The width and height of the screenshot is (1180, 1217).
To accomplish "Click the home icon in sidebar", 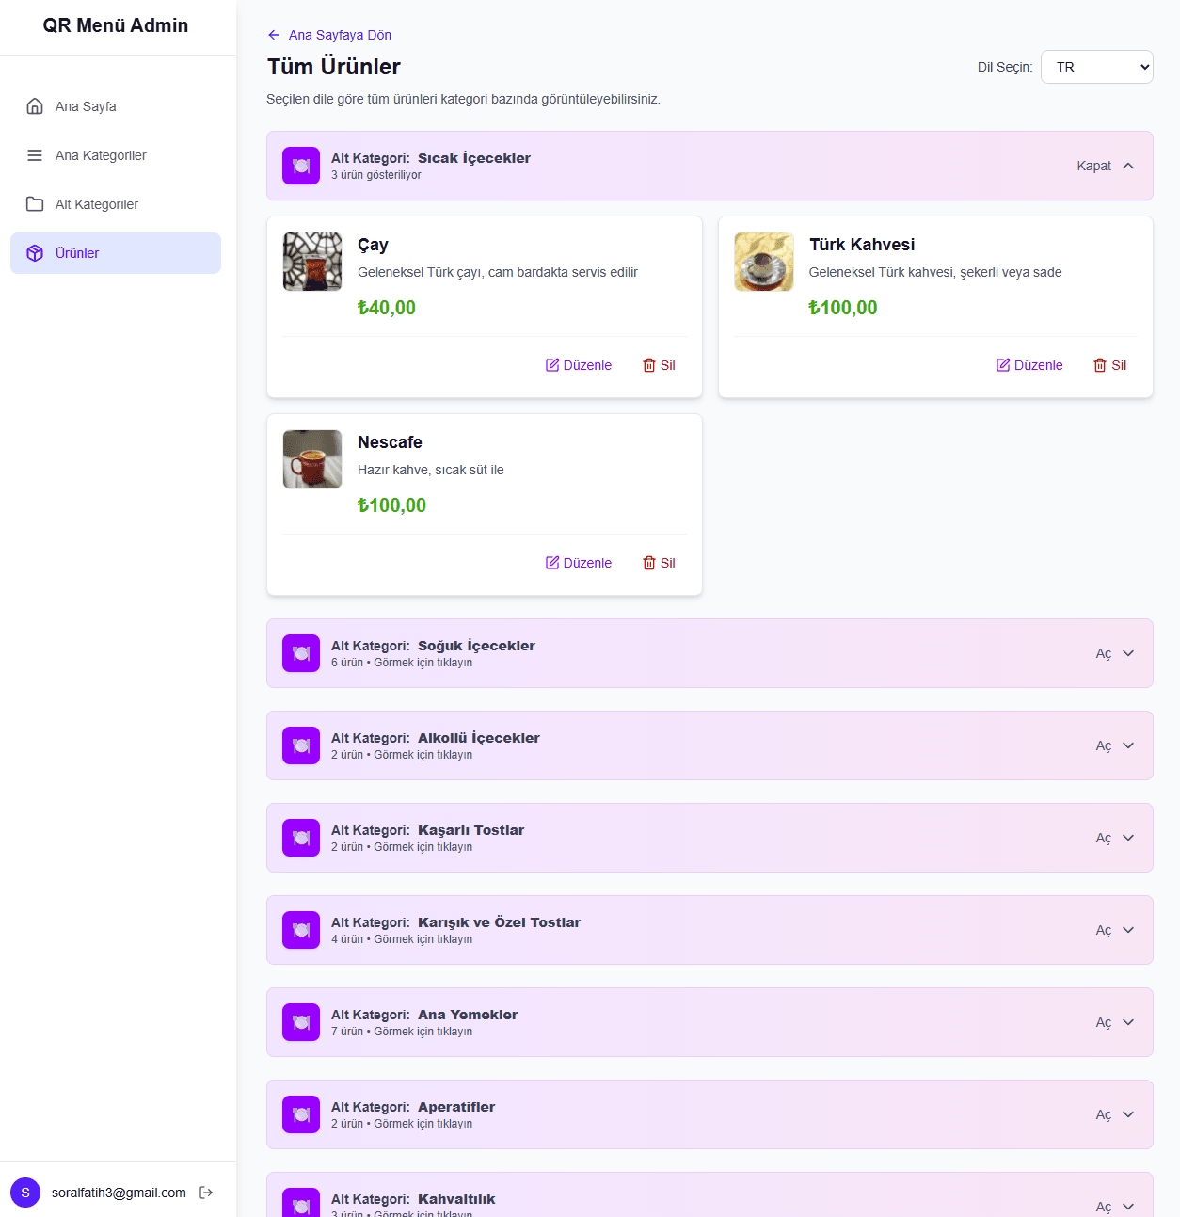I will 35,106.
